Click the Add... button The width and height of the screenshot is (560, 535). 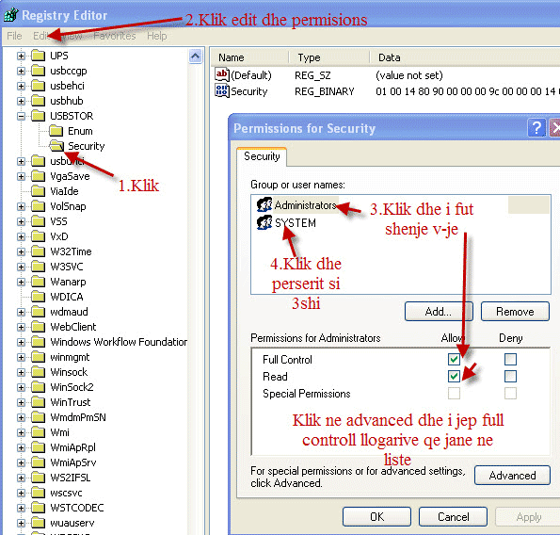(439, 312)
